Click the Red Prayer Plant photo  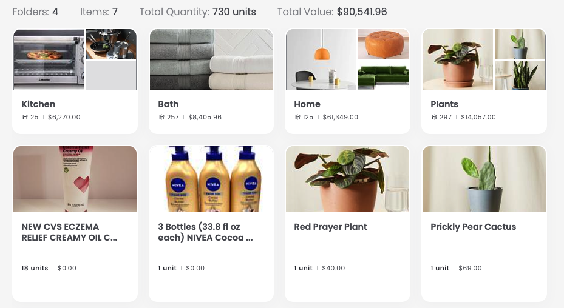tap(347, 179)
